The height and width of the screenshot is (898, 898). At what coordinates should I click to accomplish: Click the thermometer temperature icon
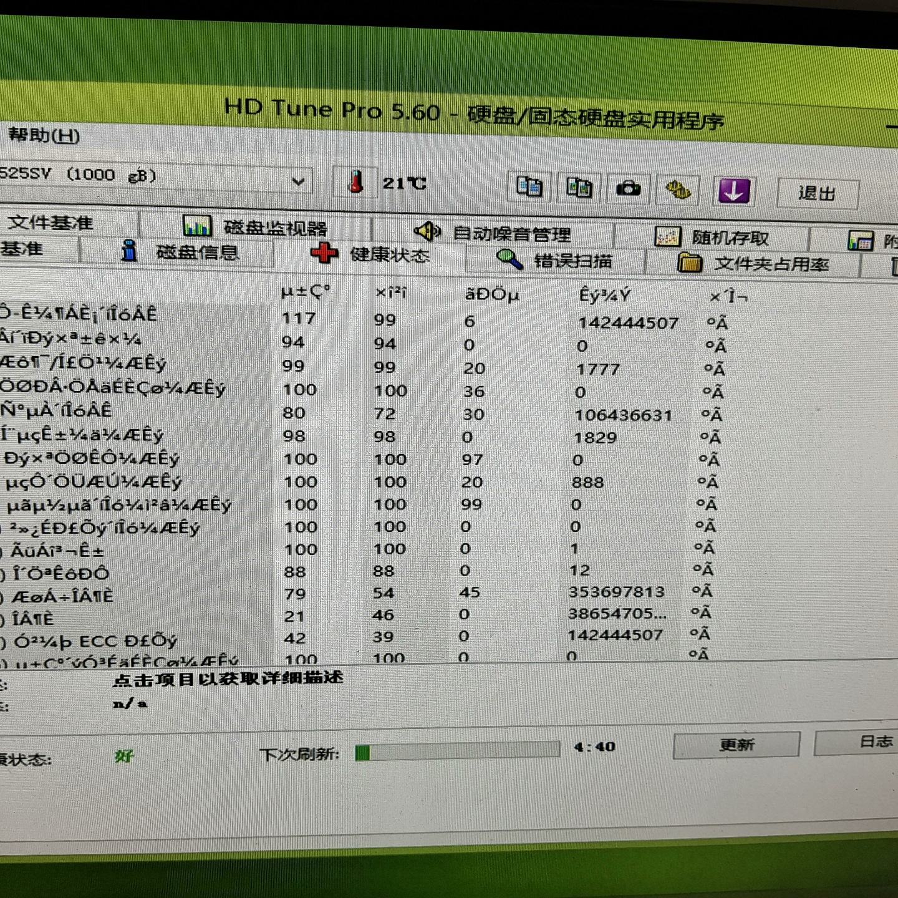pos(355,183)
